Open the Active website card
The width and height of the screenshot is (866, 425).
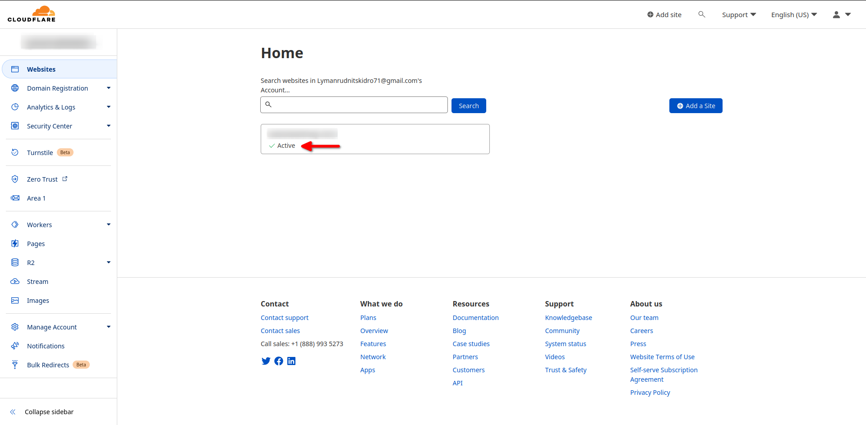coord(375,139)
